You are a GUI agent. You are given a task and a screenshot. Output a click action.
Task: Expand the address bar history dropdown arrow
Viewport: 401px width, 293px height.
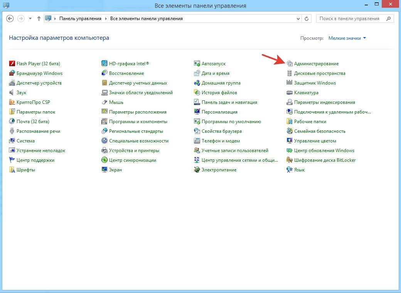pyautogui.click(x=298, y=19)
